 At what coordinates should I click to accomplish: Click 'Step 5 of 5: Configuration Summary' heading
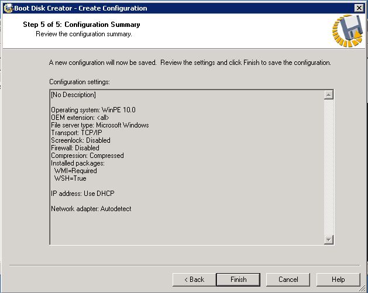(x=81, y=25)
